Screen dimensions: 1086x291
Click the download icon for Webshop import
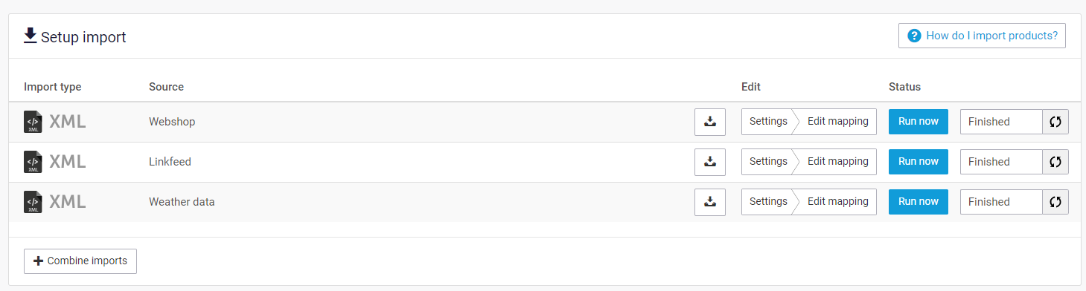[710, 122]
